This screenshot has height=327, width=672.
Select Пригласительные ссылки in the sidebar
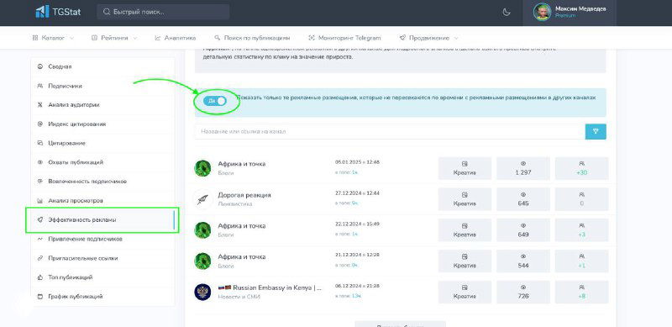tap(102, 258)
